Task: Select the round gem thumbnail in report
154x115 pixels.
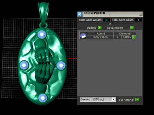Action: point(83,35)
